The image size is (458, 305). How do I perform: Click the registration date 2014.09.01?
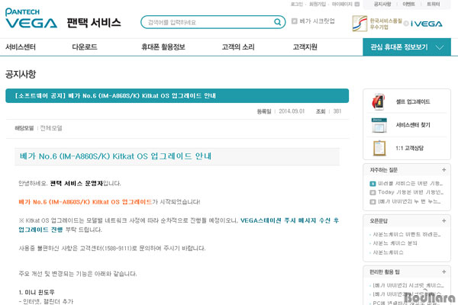(x=292, y=111)
